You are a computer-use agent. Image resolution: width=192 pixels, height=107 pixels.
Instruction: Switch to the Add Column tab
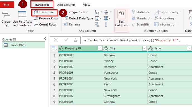(66, 5)
